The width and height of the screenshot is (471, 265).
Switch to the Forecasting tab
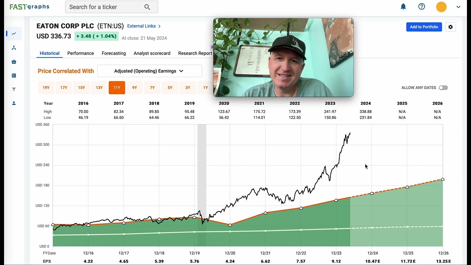point(114,53)
